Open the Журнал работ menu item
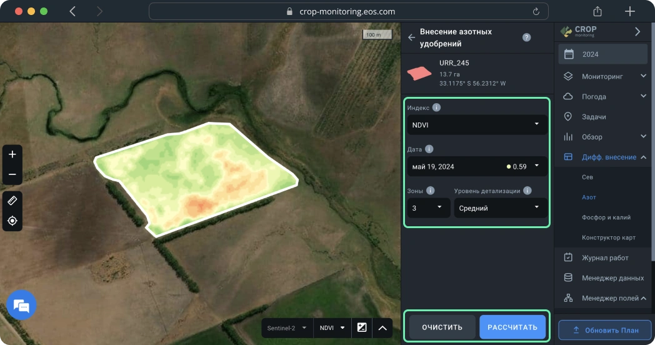The height and width of the screenshot is (345, 655). coord(604,257)
